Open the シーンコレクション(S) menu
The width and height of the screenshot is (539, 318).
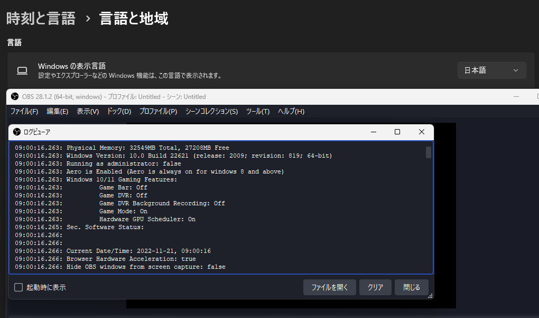[x=211, y=112]
